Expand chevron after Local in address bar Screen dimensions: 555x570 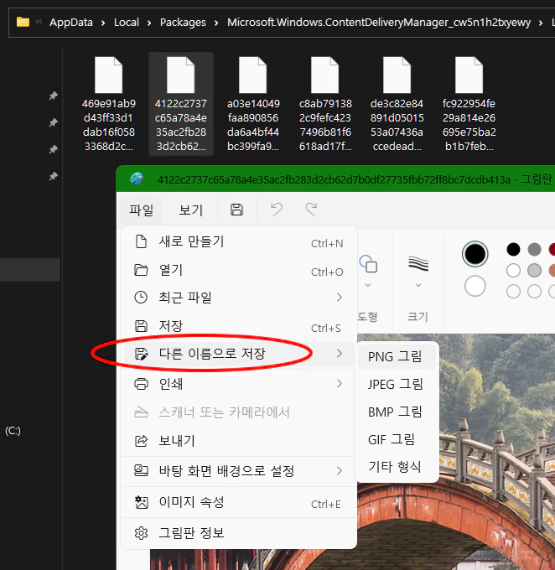coord(149,23)
